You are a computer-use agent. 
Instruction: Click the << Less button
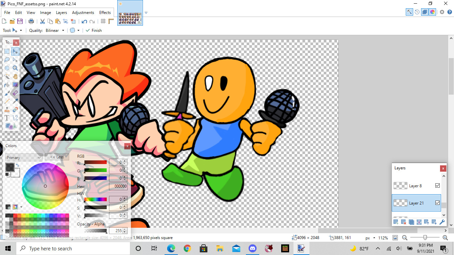point(57,157)
